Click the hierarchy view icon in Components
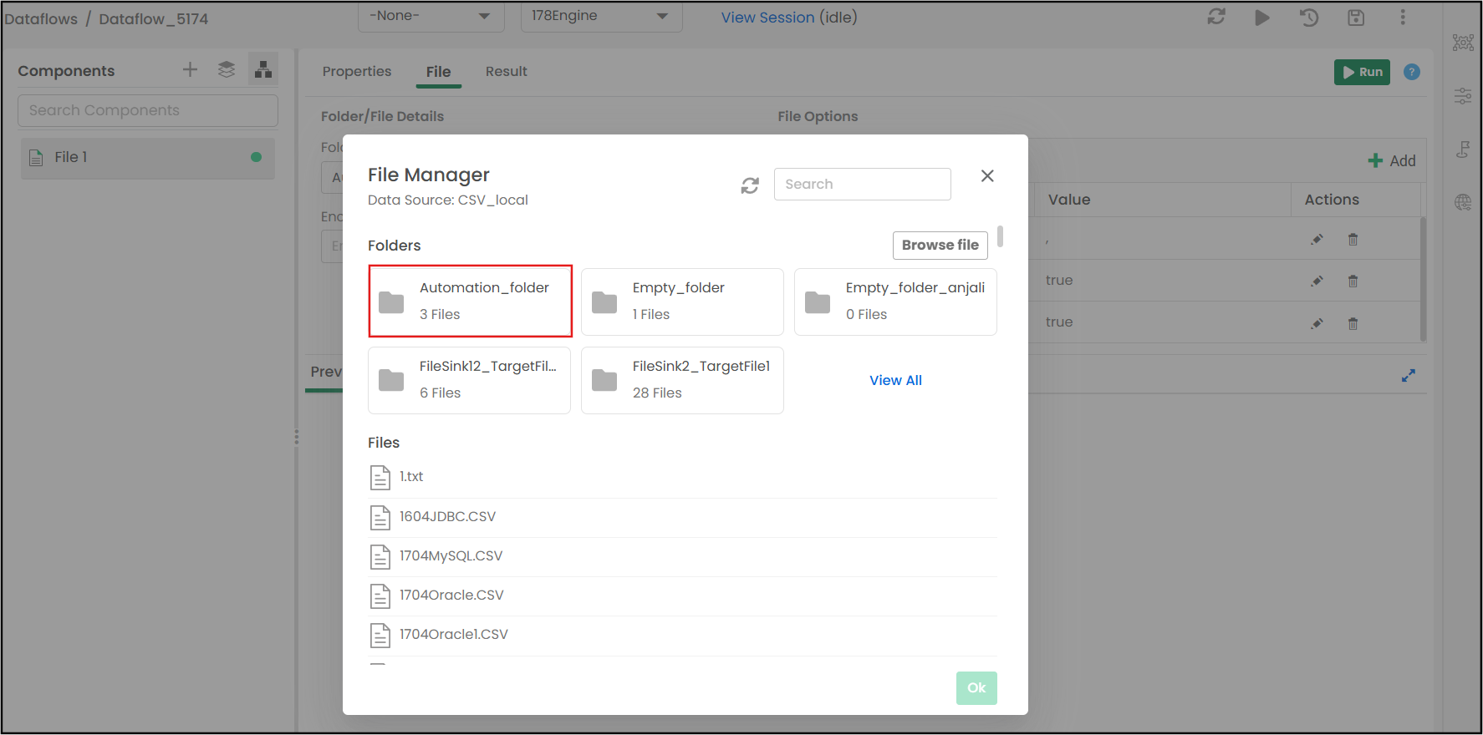 click(263, 70)
